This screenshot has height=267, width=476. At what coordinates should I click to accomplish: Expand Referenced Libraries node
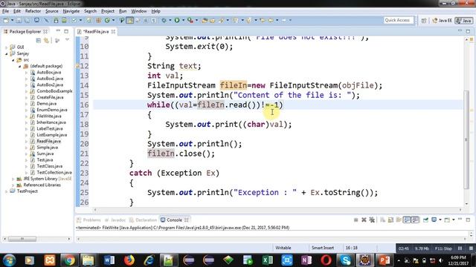click(13, 185)
